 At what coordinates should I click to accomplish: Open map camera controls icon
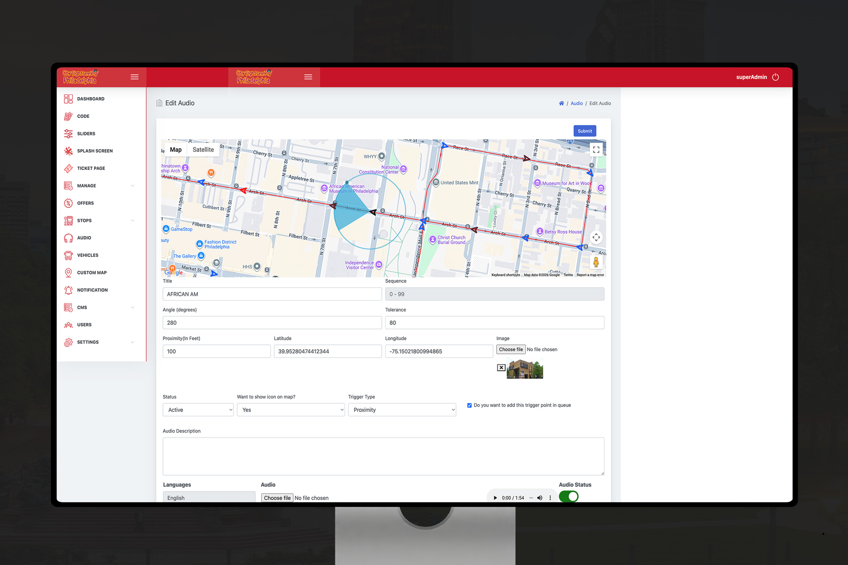pyautogui.click(x=596, y=237)
